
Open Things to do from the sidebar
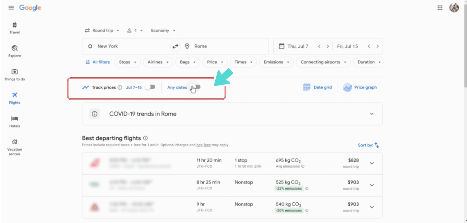click(14, 75)
